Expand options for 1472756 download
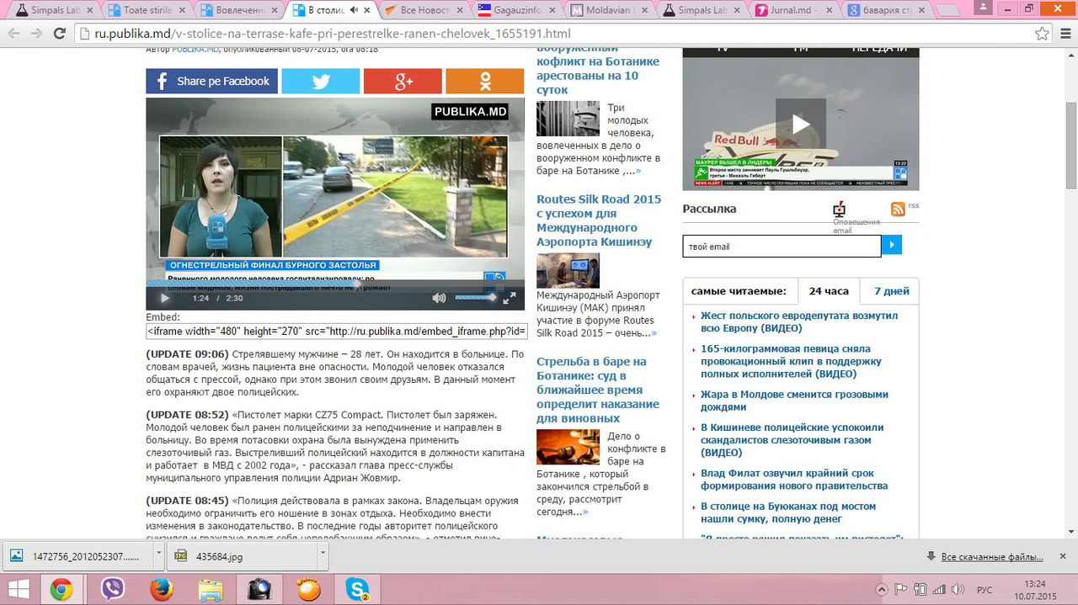The width and height of the screenshot is (1078, 605). click(159, 556)
